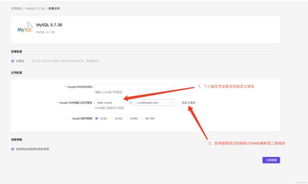The width and height of the screenshot is (308, 184).
Task: Click the 部署配置 section heading
Action: pos(17,52)
